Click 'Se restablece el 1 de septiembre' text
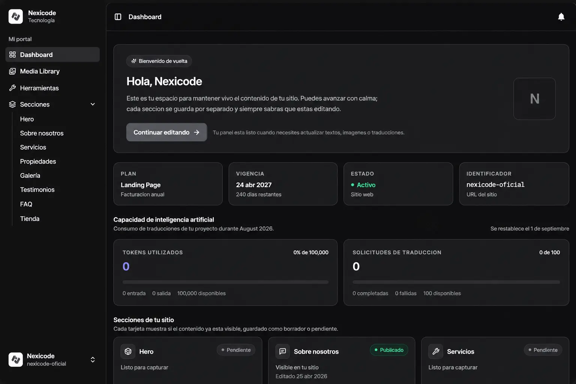The image size is (576, 384). coord(529,229)
